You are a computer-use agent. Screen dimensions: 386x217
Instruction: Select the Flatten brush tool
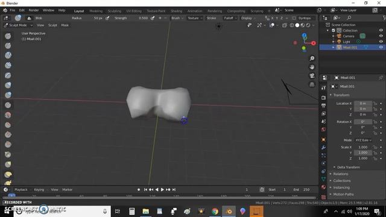click(x=8, y=125)
